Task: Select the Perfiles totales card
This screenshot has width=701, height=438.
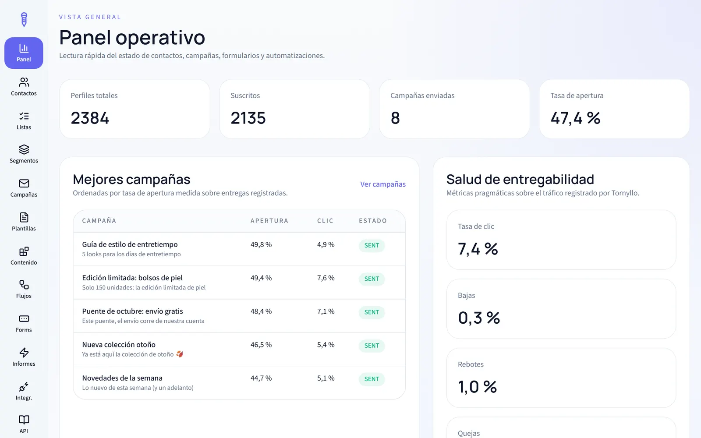Action: click(x=135, y=109)
